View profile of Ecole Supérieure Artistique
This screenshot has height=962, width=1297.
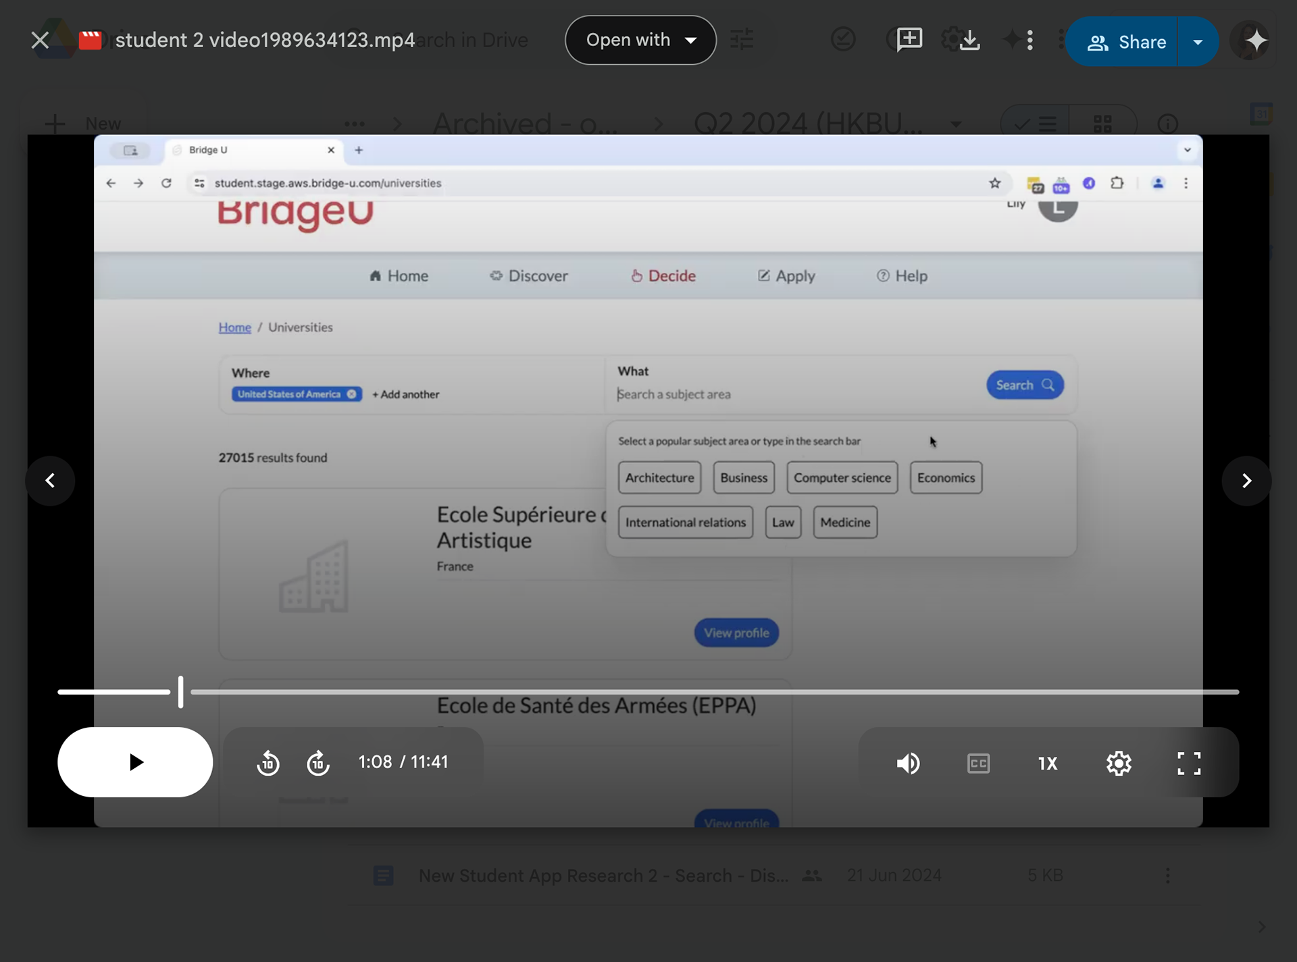click(736, 633)
